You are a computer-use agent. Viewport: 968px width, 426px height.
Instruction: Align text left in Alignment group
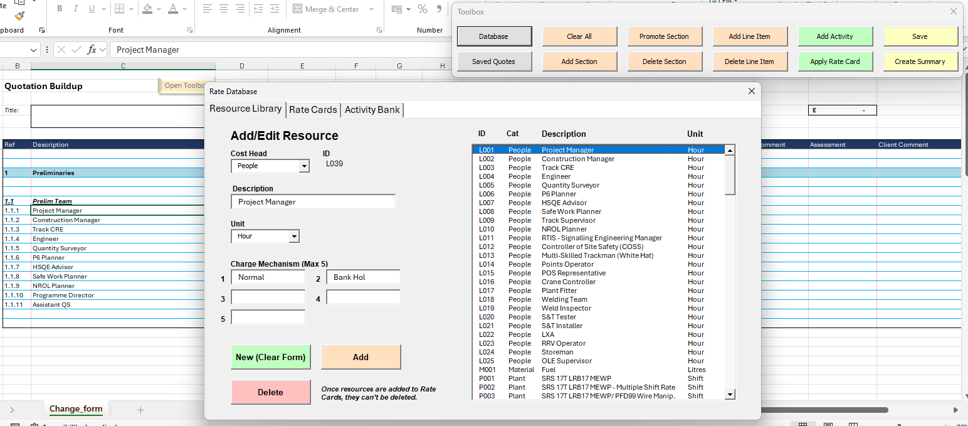[x=208, y=9]
